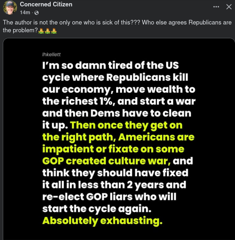Click the green "Absolutely exhausting." text

(x=102, y=221)
